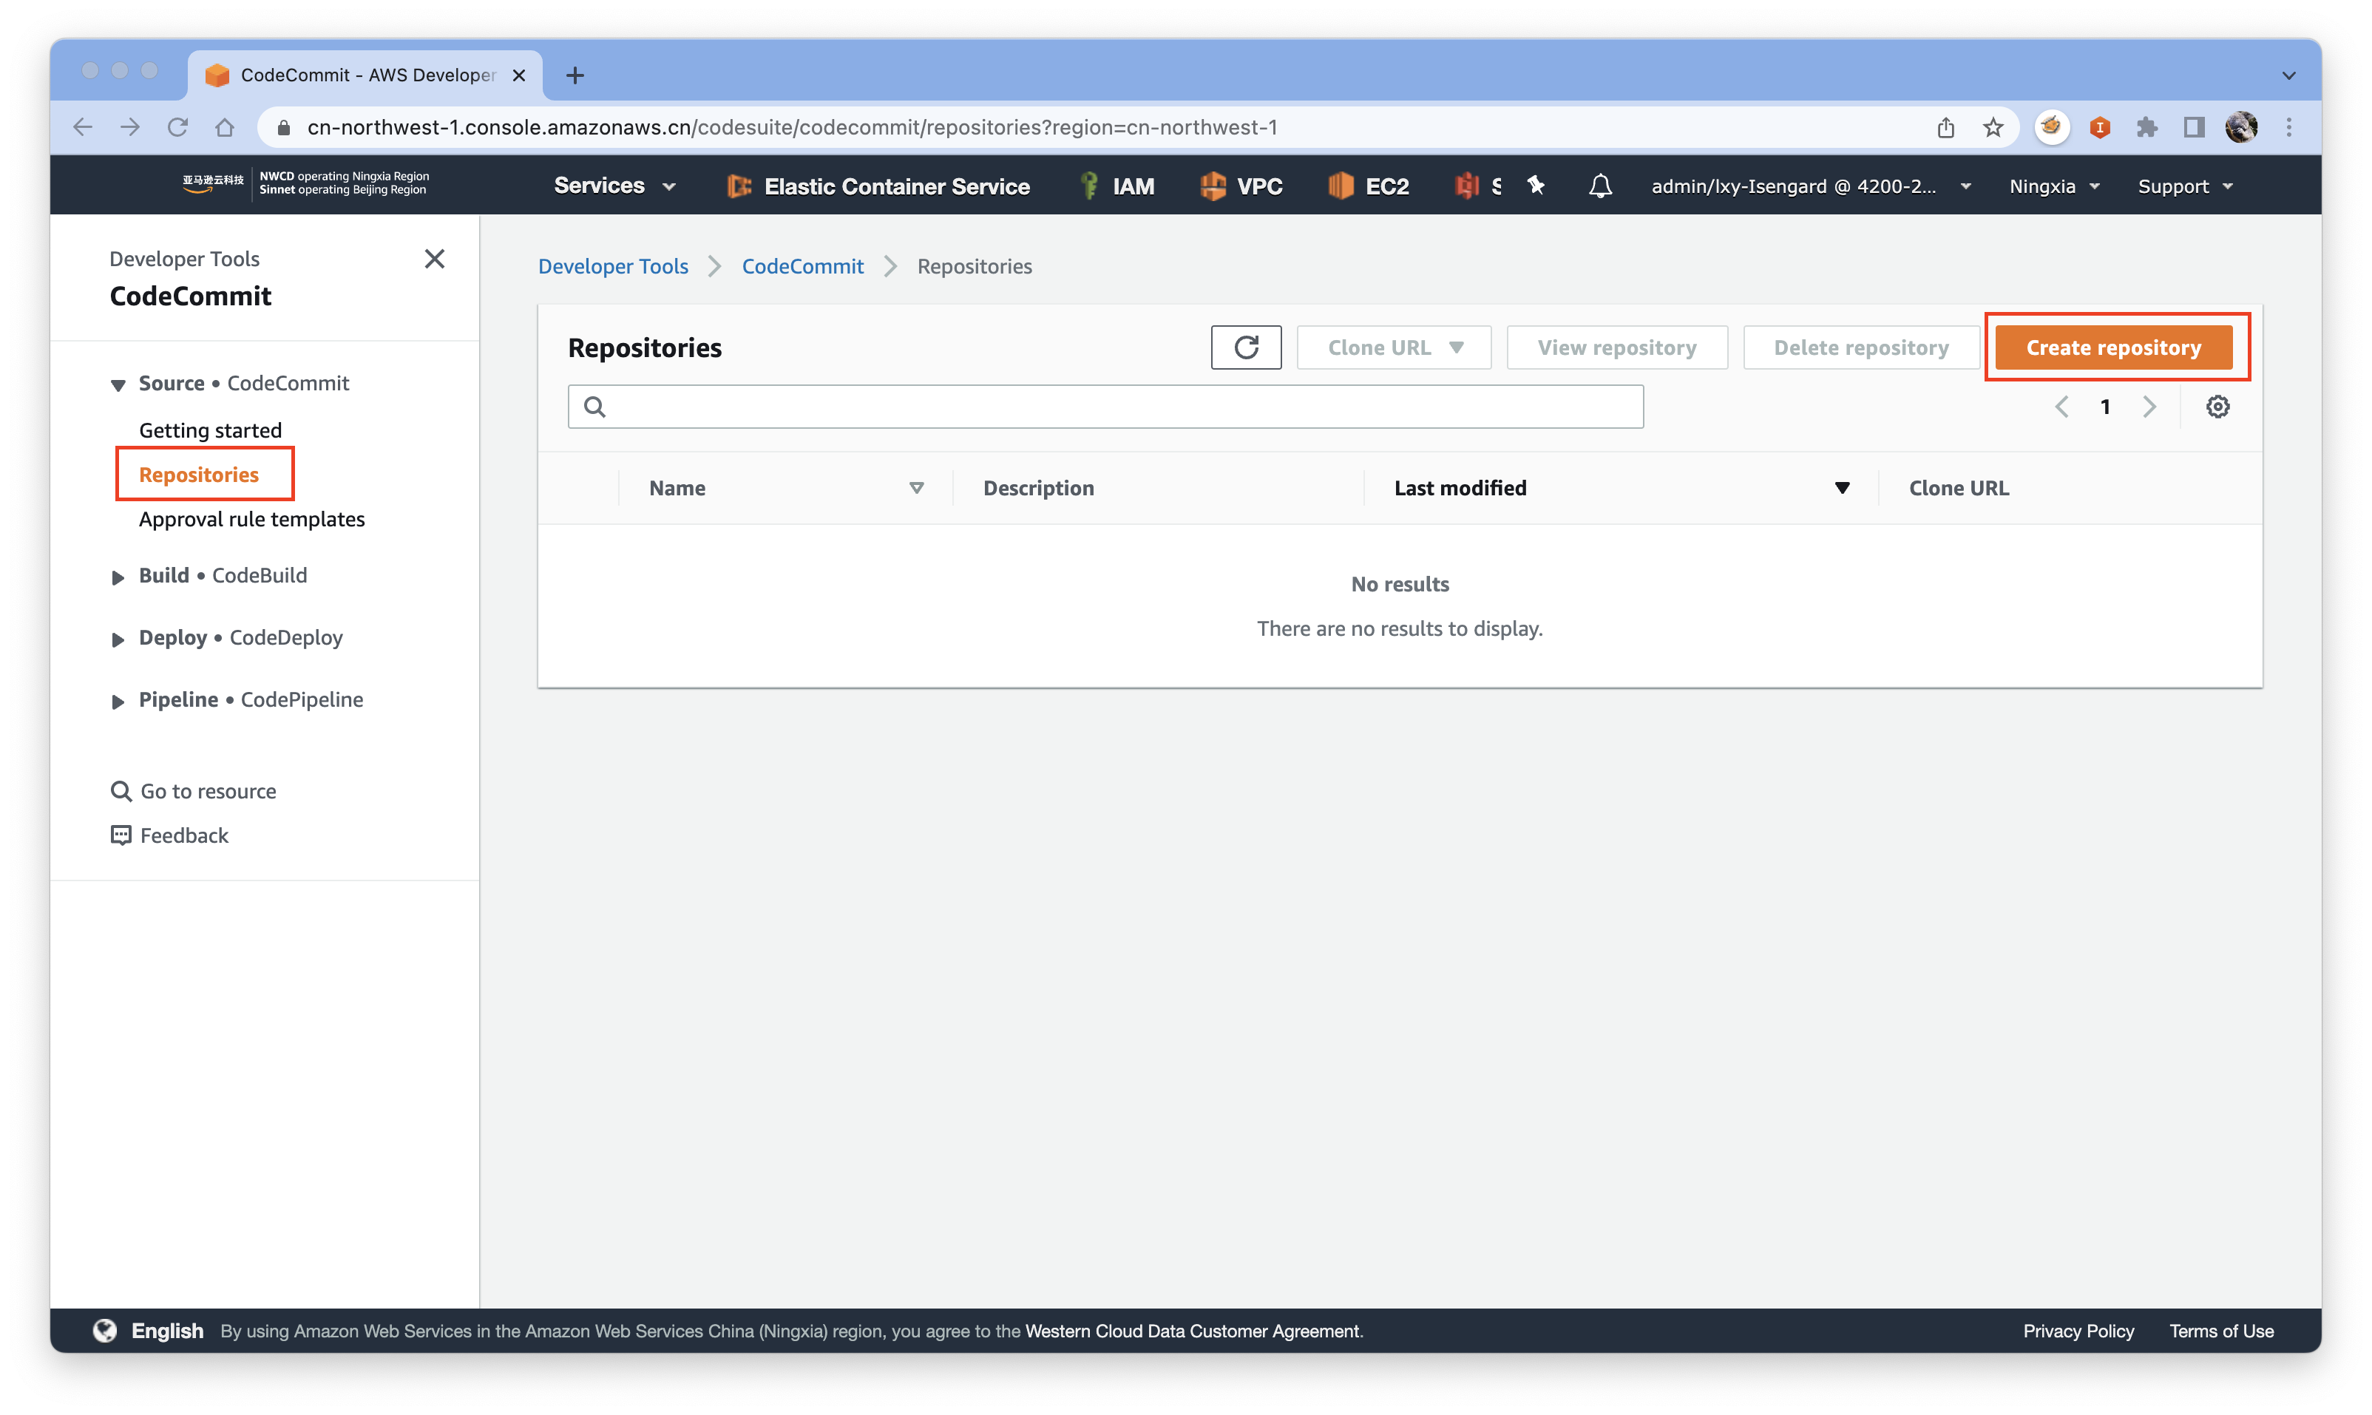Expand the Pipeline CodePipeline section
The height and width of the screenshot is (1415, 2372).
pos(118,701)
